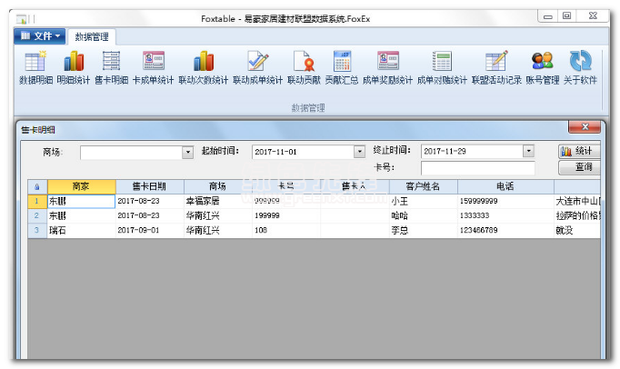The height and width of the screenshot is (369, 620).
Task: Switch to the 数据管理 ribbon tab
Action: coord(92,36)
